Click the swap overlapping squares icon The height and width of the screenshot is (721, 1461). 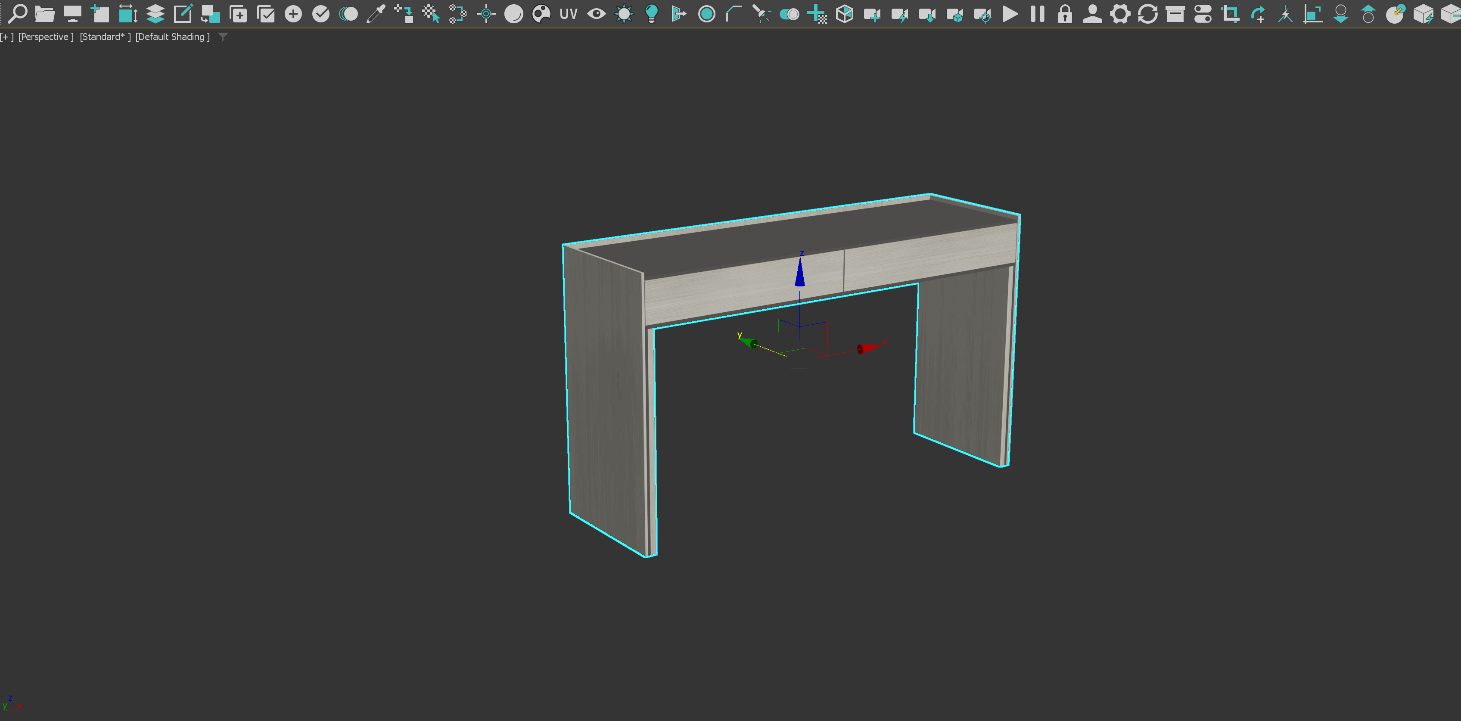coord(211,14)
